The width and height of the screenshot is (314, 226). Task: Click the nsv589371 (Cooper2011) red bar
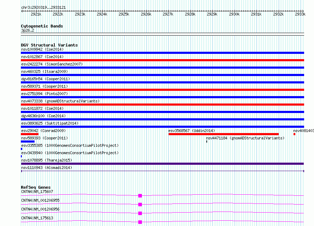click(162, 90)
